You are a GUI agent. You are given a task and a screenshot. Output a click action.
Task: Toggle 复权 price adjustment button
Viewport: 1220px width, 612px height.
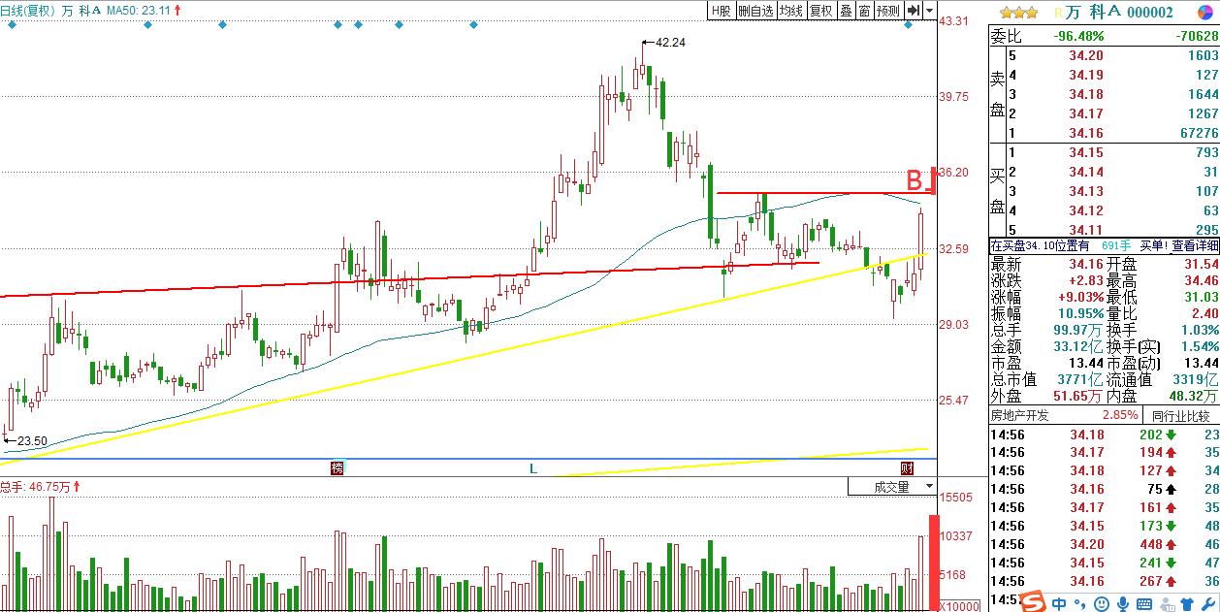[x=820, y=11]
